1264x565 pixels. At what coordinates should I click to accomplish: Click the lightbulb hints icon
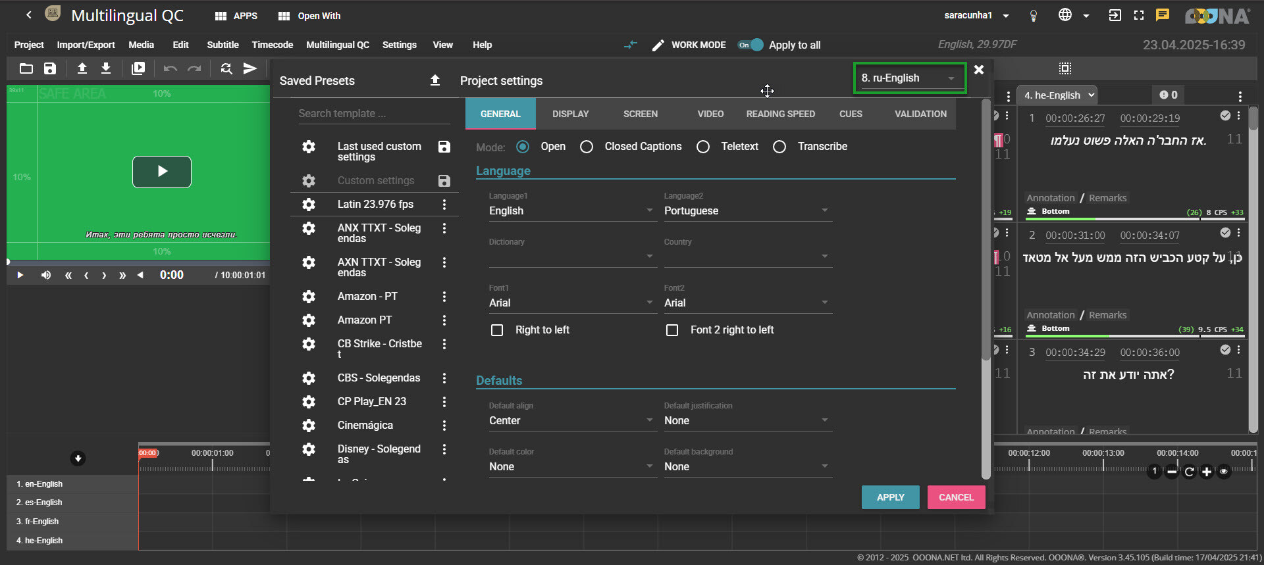point(1033,16)
